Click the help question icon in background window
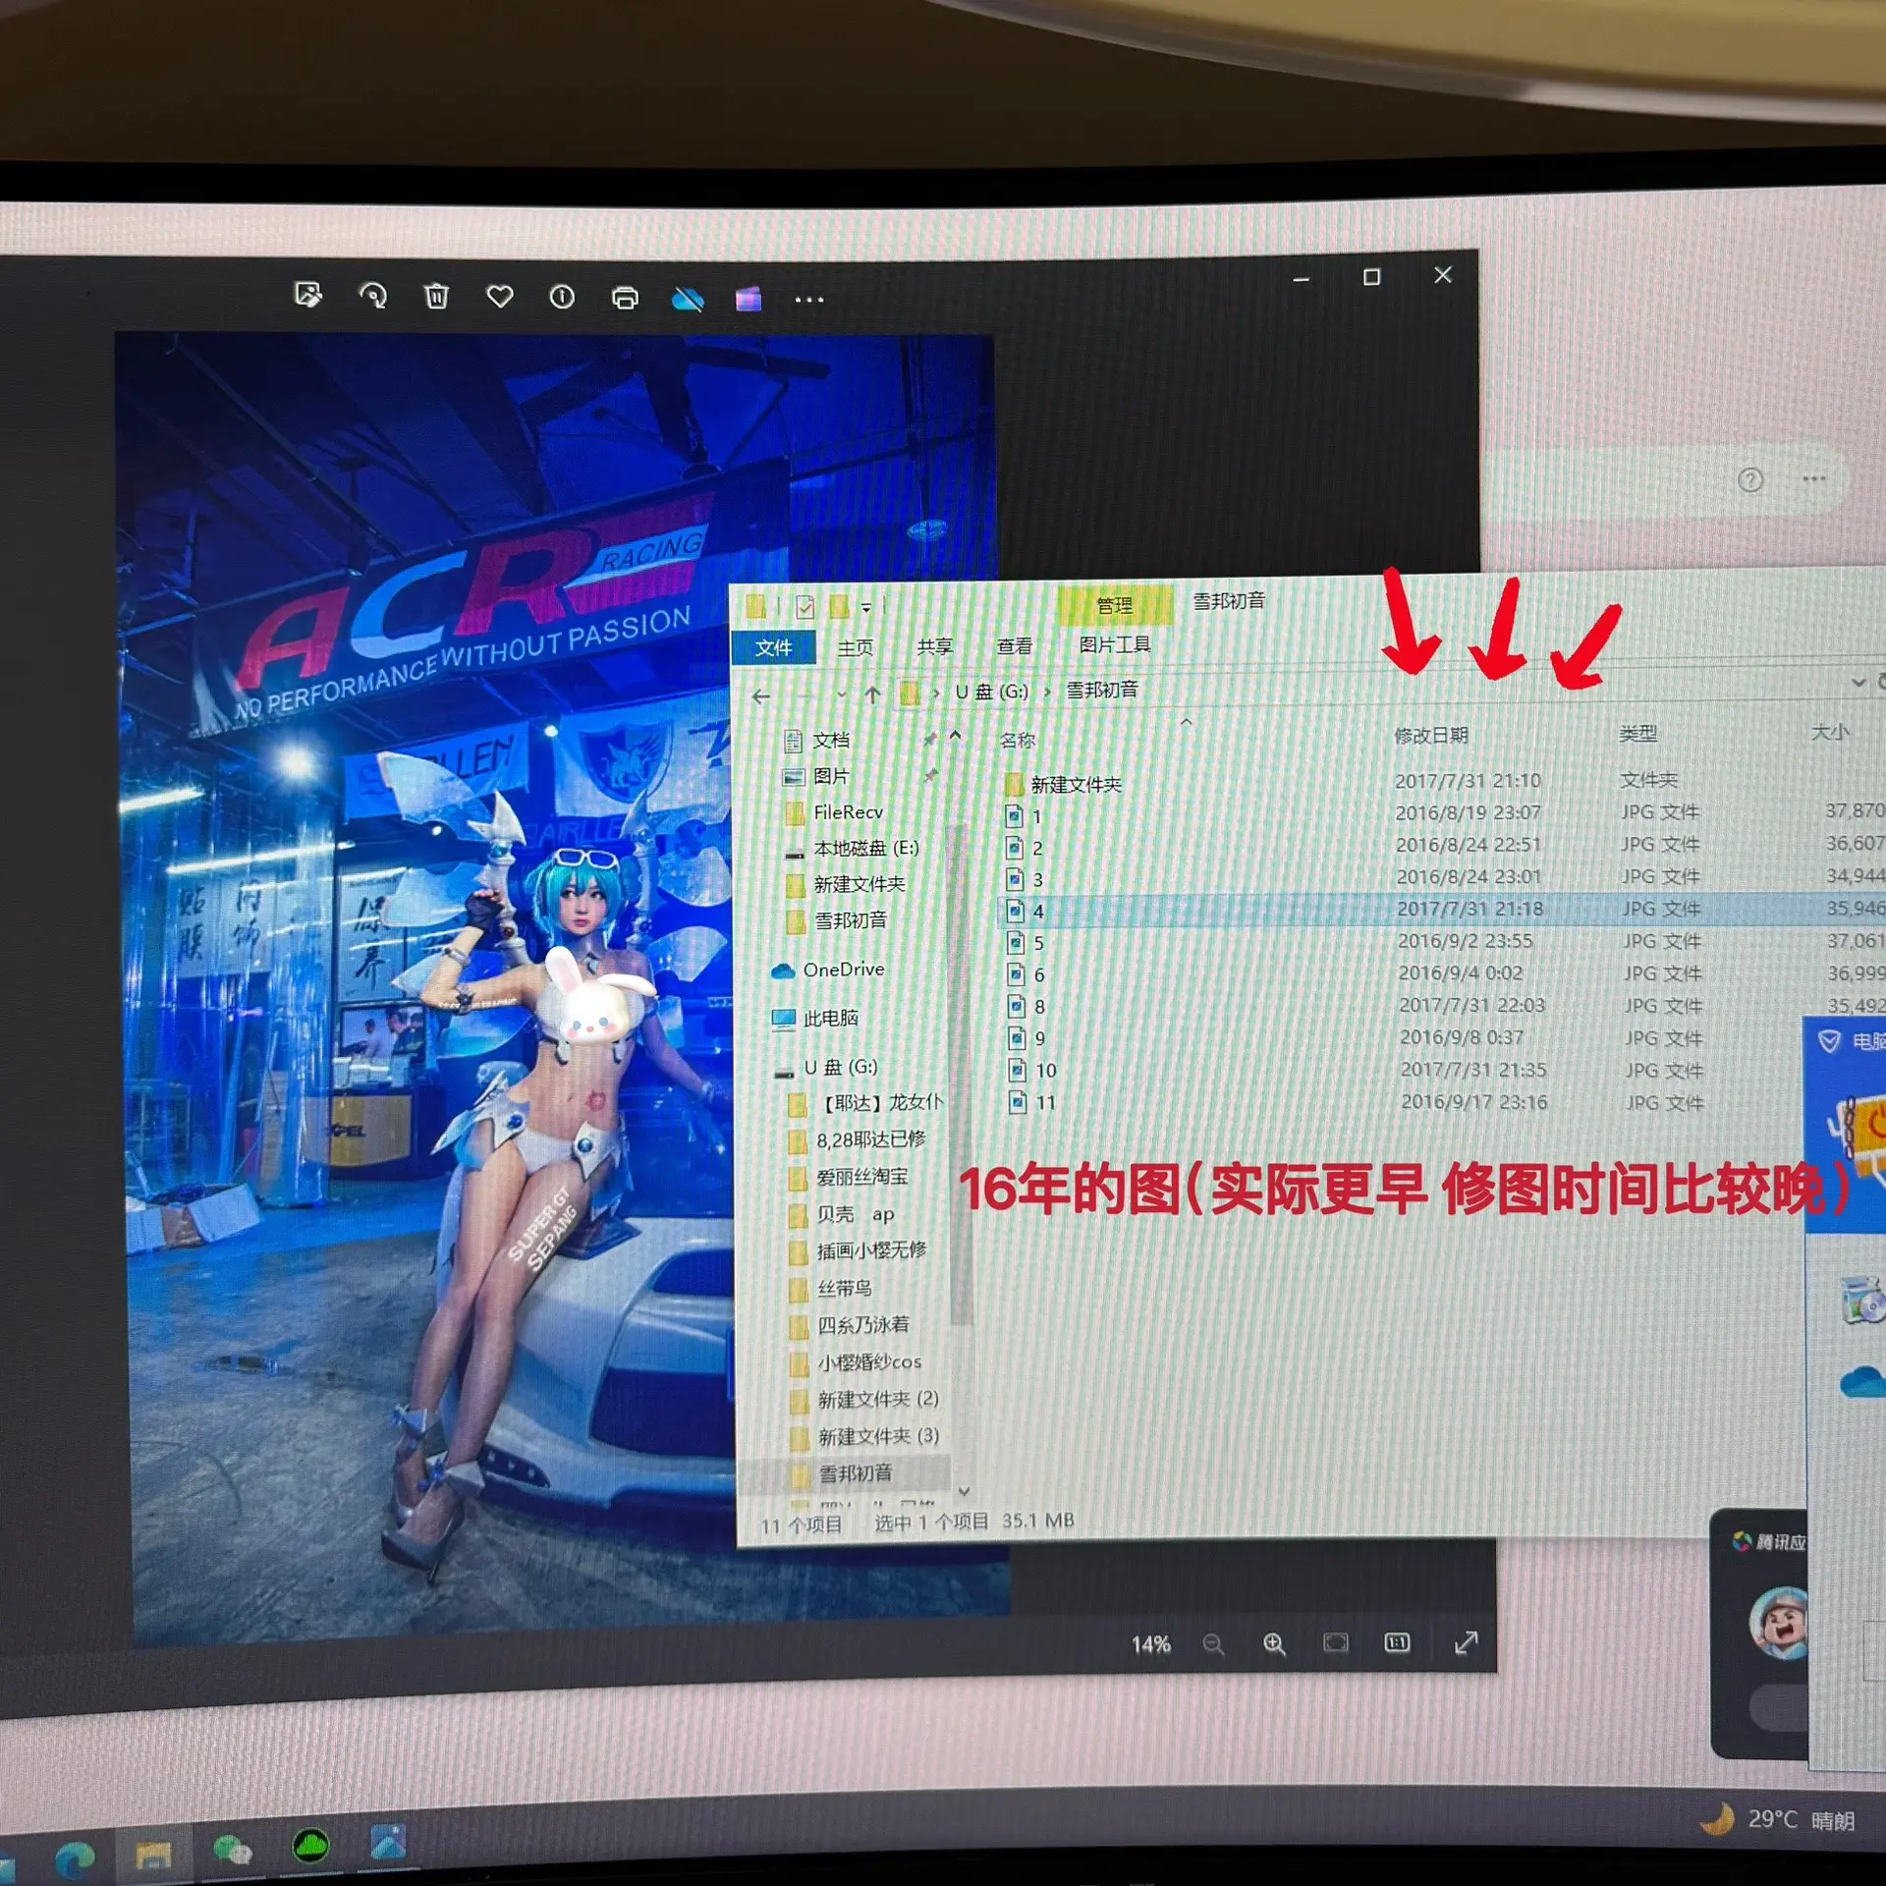The image size is (1886, 1886). (1750, 480)
